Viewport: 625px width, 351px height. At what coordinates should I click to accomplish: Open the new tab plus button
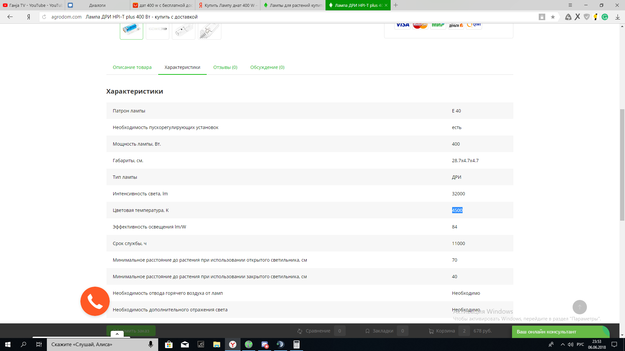tap(396, 5)
